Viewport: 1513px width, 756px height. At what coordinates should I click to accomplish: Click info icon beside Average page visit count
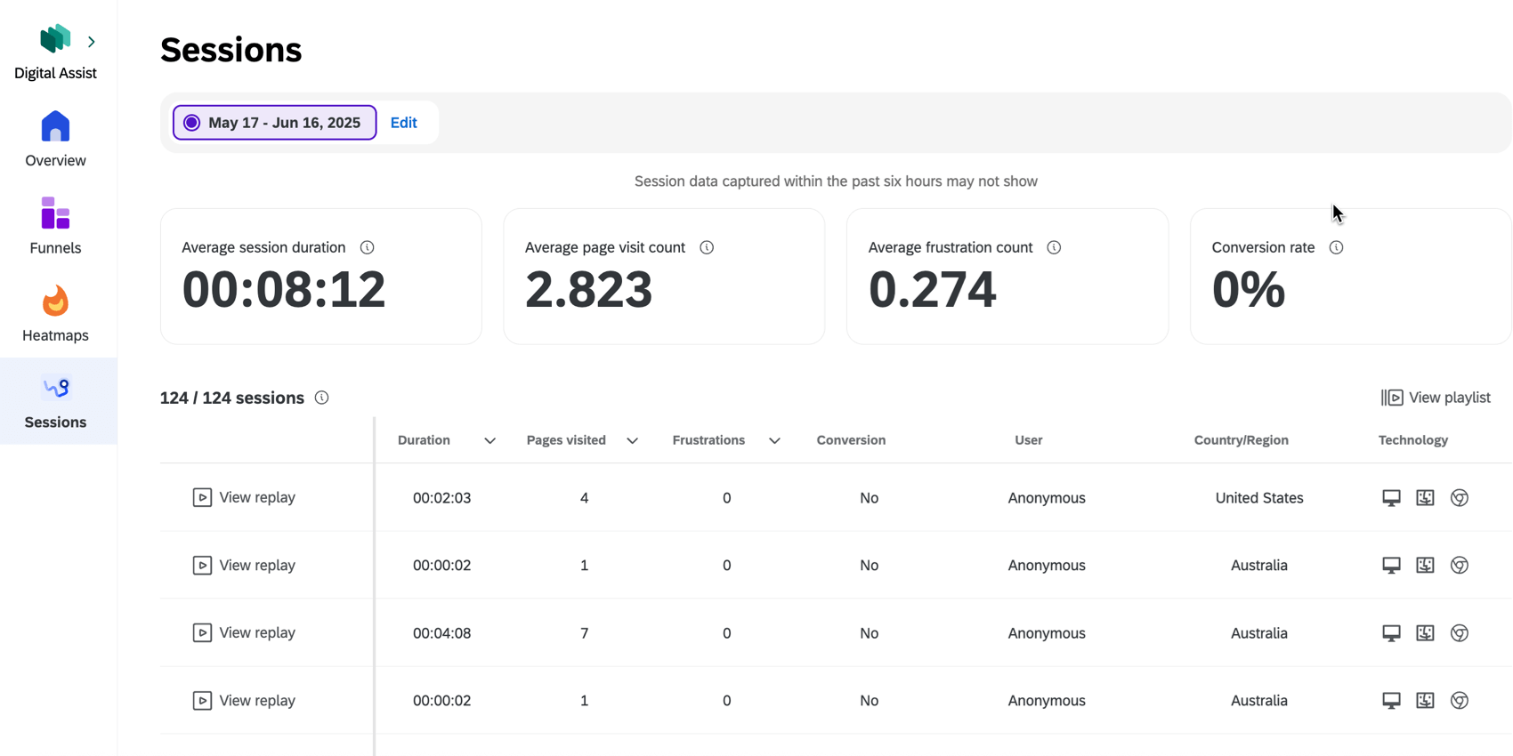(707, 247)
